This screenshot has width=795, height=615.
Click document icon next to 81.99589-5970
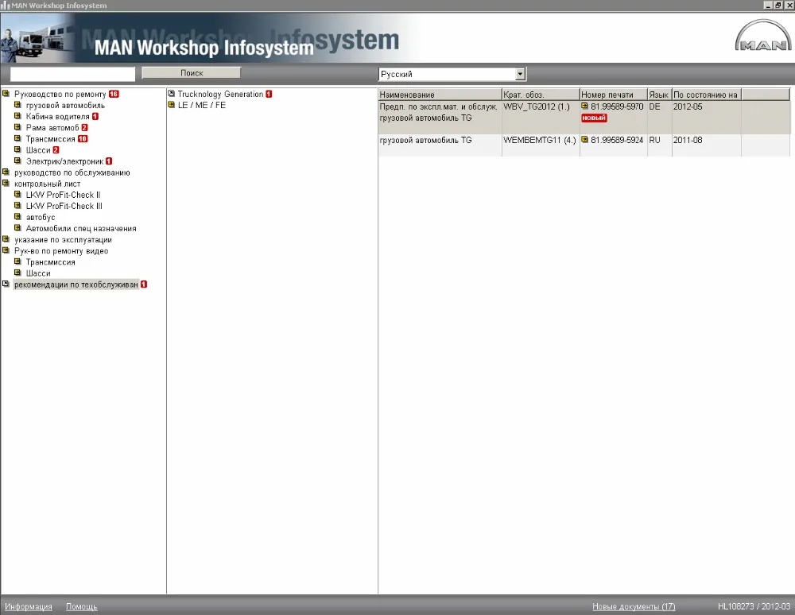(584, 106)
